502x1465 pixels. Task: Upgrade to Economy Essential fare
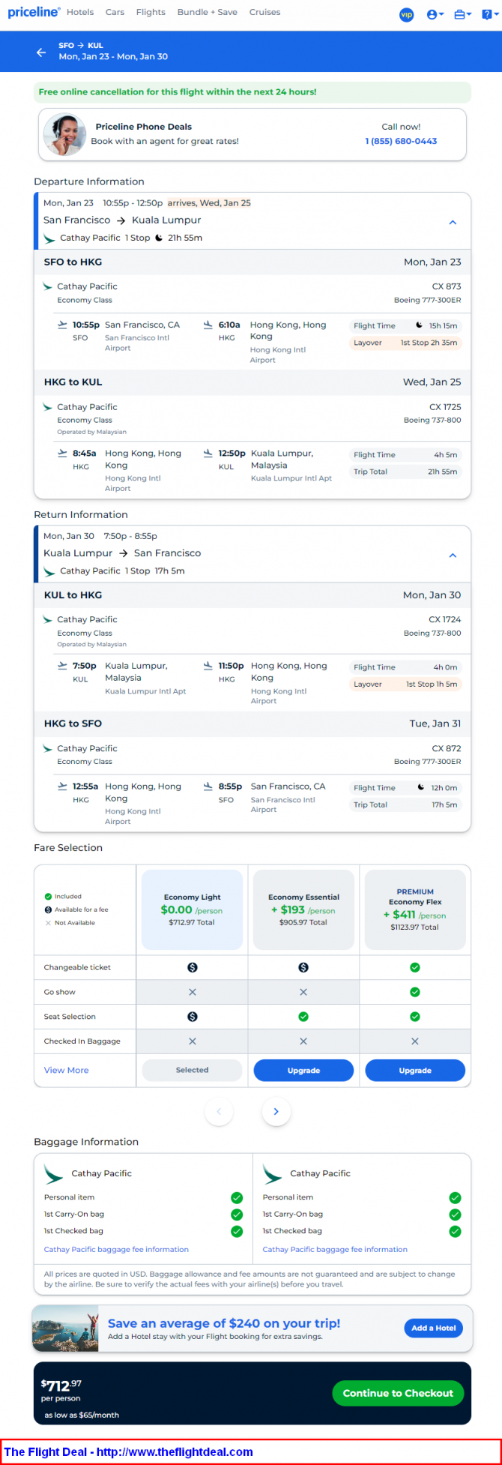(x=303, y=1071)
